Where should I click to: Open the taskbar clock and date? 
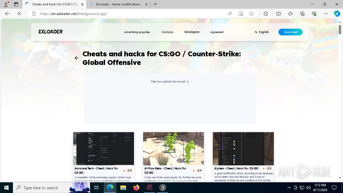pos(320,188)
